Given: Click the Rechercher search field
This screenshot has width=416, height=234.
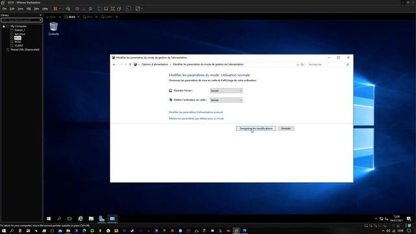Looking at the screenshot, I should coord(329,64).
